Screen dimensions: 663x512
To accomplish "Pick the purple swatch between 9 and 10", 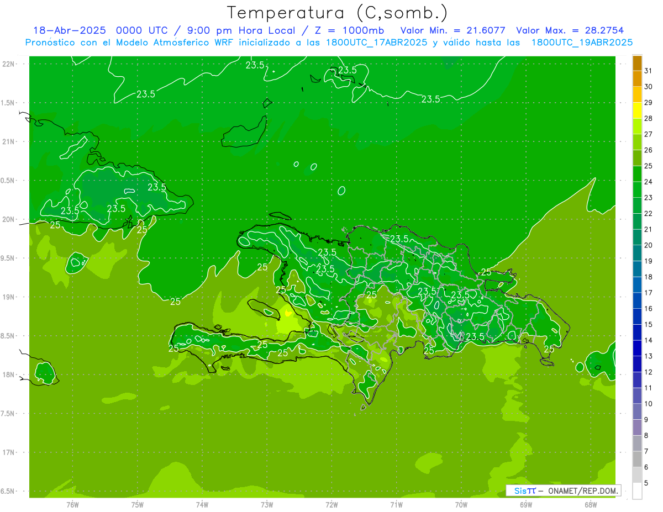I will 637,411.
